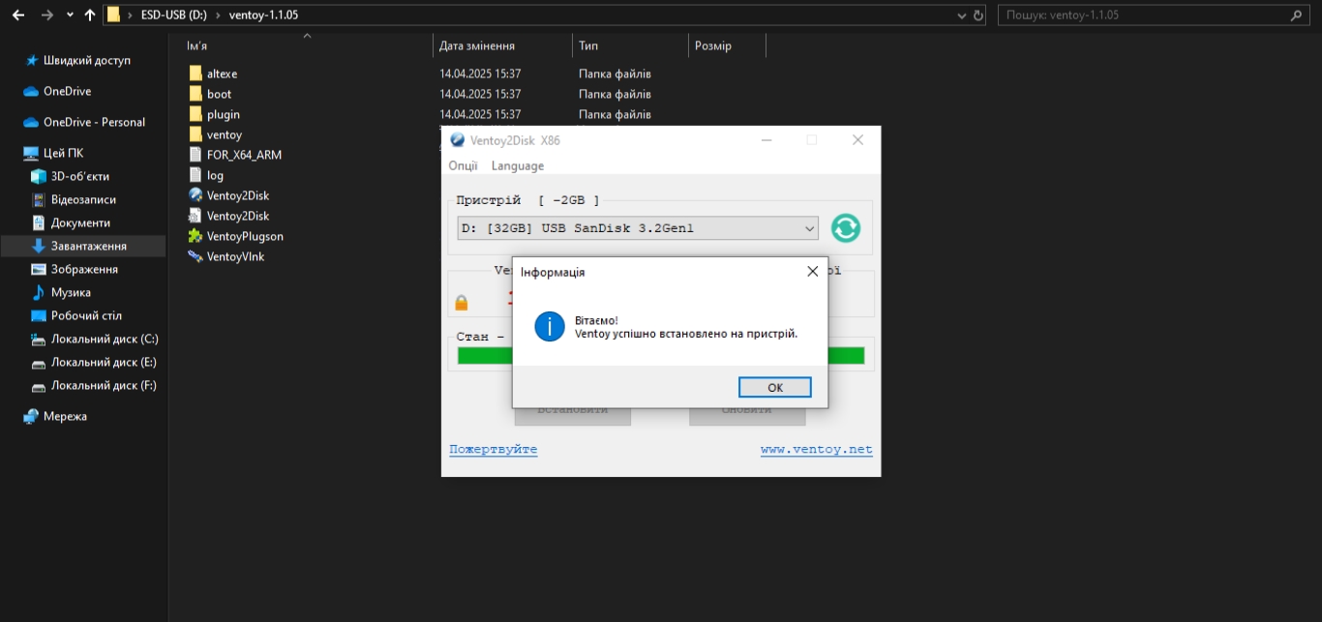This screenshot has width=1322, height=622.
Task: Select the FOR_X64_ARM file icon
Action: (195, 155)
